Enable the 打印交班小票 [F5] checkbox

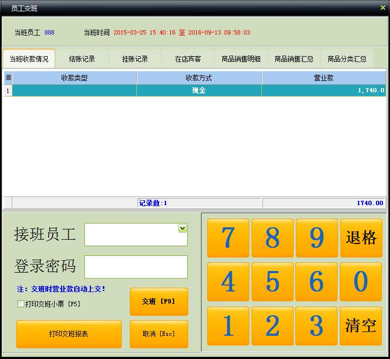pos(21,303)
